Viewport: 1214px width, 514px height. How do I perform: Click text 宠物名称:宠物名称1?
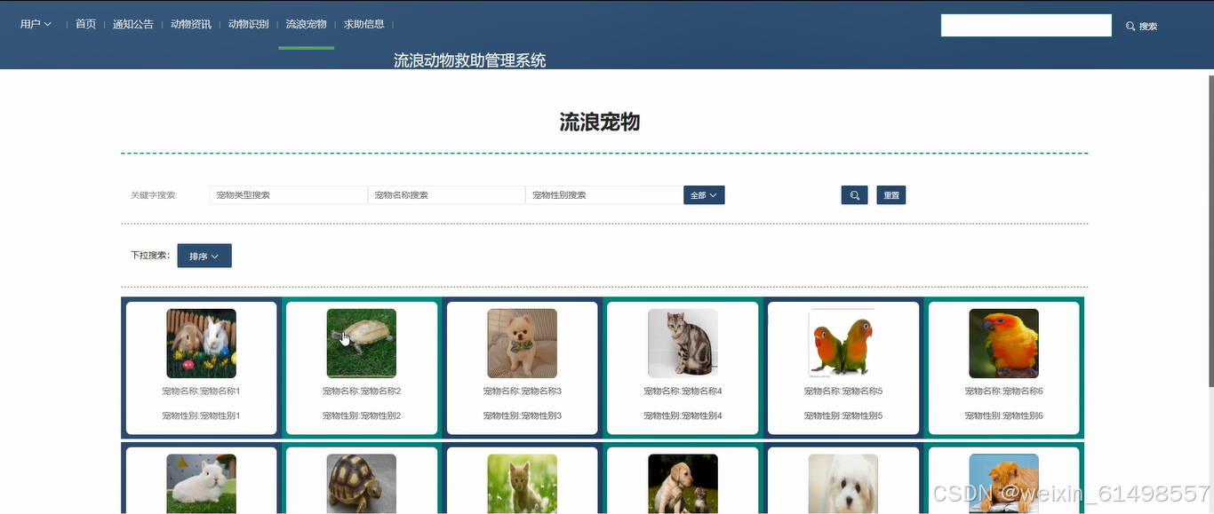click(202, 391)
